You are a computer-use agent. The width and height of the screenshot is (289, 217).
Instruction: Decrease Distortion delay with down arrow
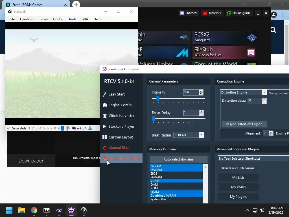coord(264,102)
